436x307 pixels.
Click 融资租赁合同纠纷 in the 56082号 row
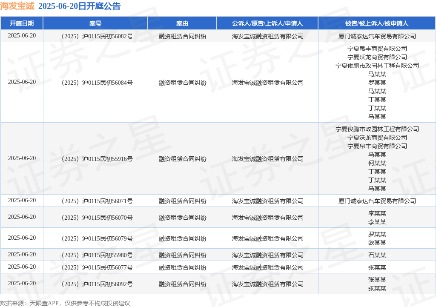182,36
